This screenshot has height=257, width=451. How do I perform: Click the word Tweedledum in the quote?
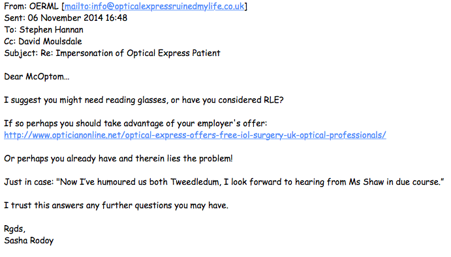point(196,182)
